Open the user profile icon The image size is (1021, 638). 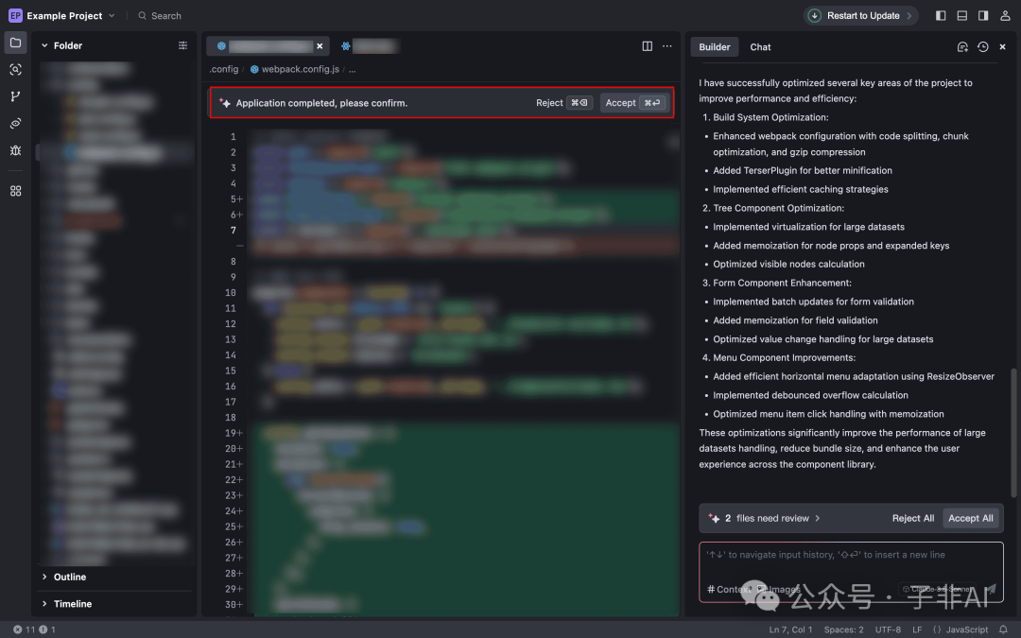(x=1005, y=16)
